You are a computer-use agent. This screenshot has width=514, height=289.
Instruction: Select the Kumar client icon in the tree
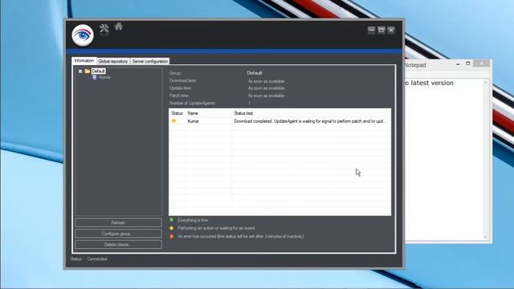point(95,77)
